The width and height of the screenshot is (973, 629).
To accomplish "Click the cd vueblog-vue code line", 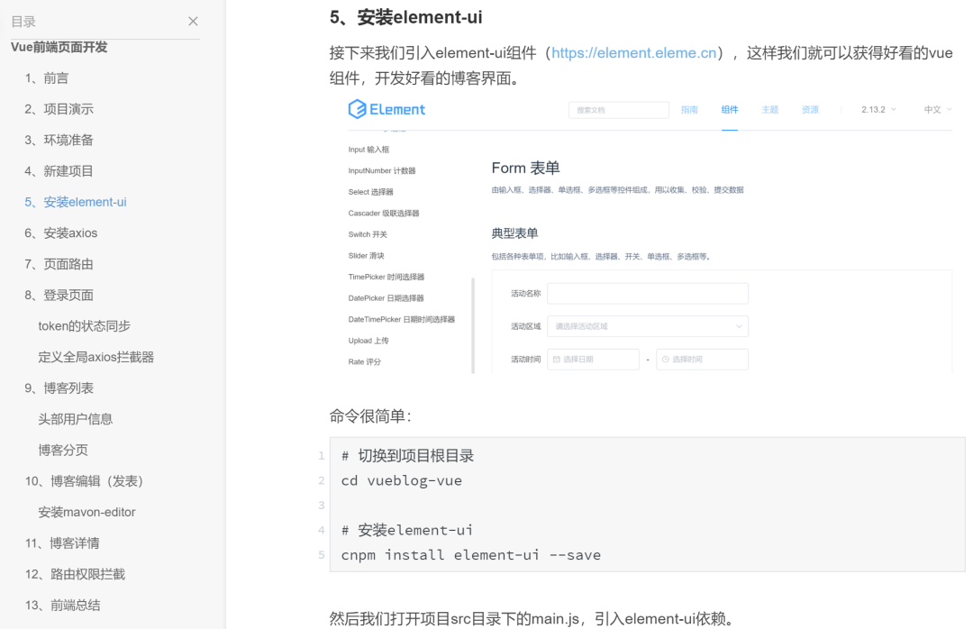I will (x=402, y=480).
